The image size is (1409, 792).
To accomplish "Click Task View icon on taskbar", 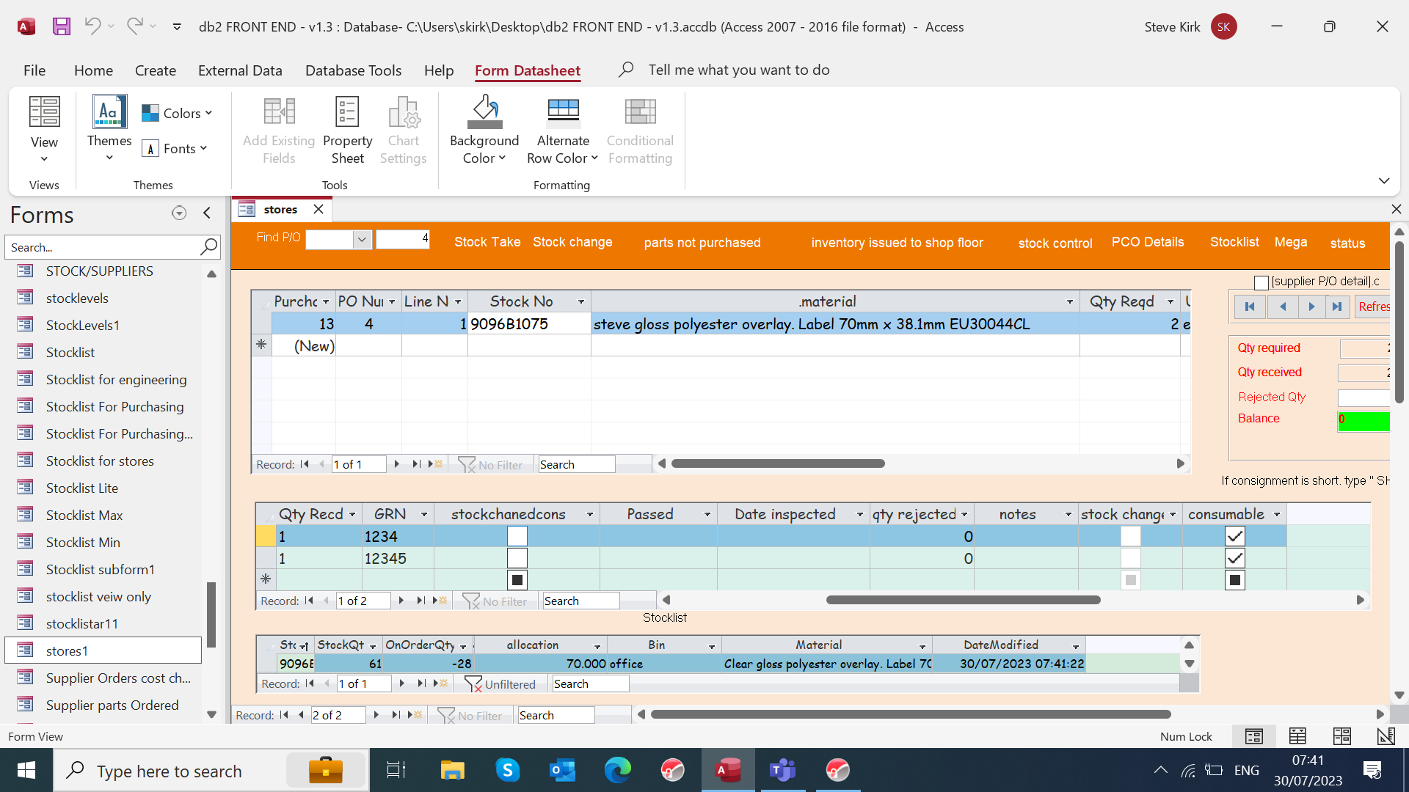I will tap(396, 770).
